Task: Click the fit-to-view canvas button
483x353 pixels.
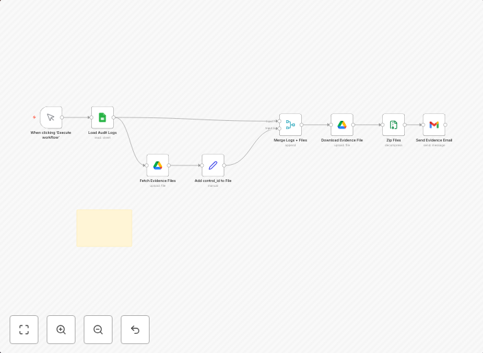Action: (24, 330)
